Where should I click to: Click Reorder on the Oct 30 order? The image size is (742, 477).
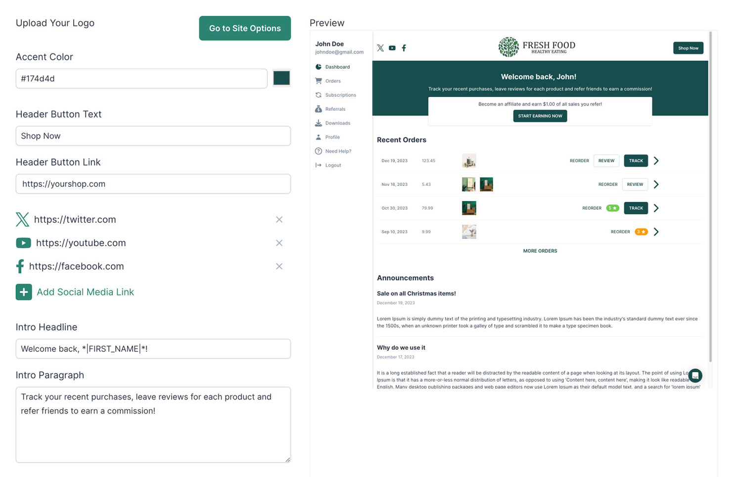tap(592, 208)
